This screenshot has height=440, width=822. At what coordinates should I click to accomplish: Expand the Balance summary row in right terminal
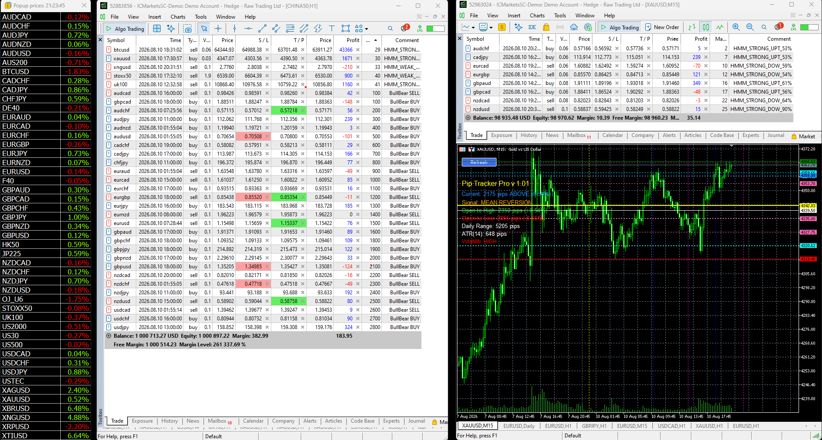click(468, 118)
